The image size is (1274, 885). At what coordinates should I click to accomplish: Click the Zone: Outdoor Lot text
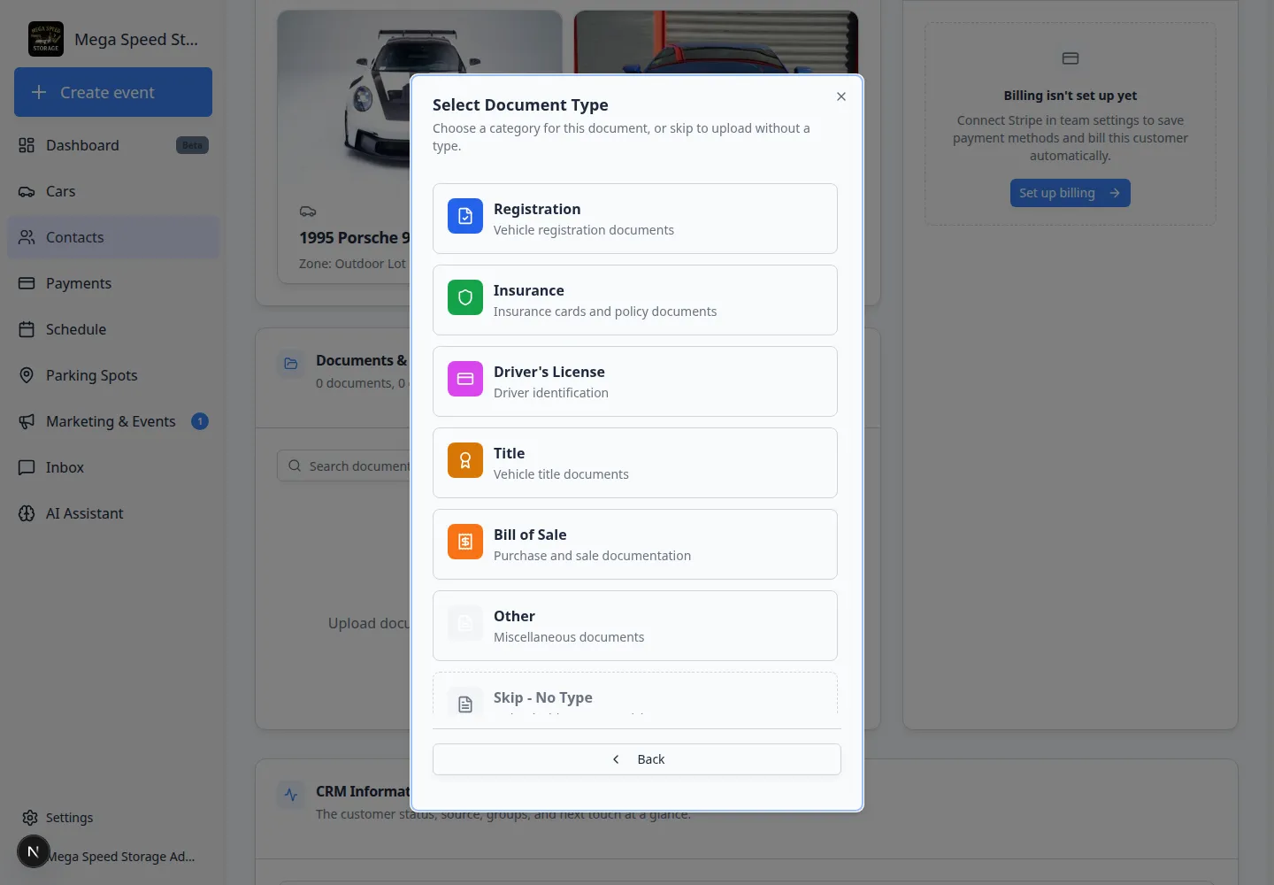coord(352,264)
